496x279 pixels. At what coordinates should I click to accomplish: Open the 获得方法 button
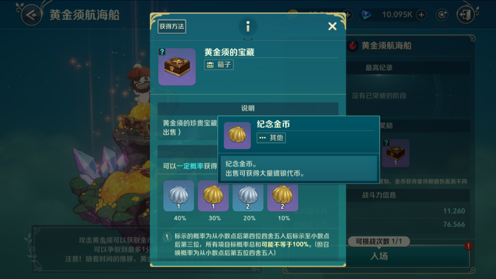click(x=172, y=26)
